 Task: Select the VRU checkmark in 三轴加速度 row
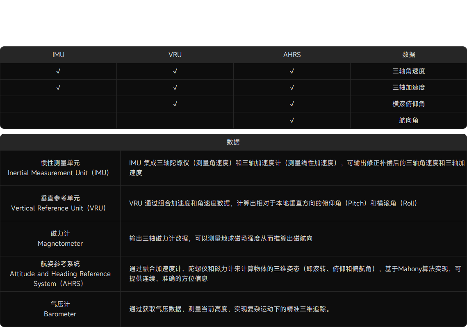(175, 87)
